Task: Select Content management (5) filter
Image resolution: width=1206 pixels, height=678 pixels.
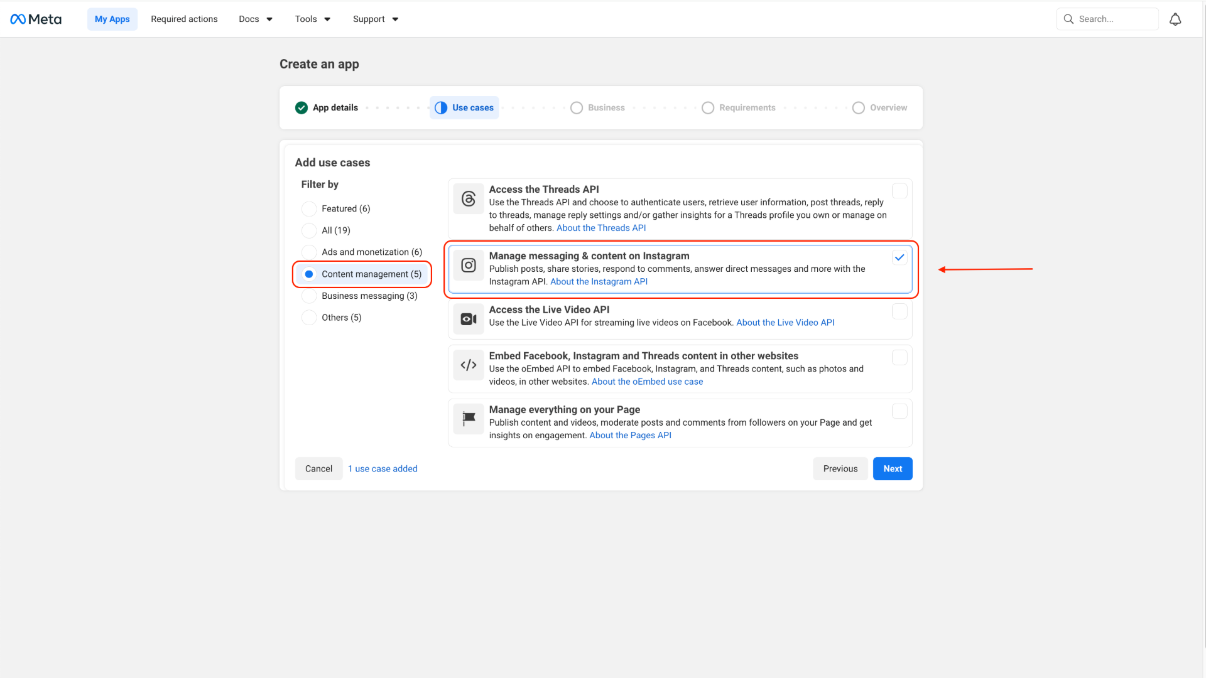Action: [x=309, y=274]
